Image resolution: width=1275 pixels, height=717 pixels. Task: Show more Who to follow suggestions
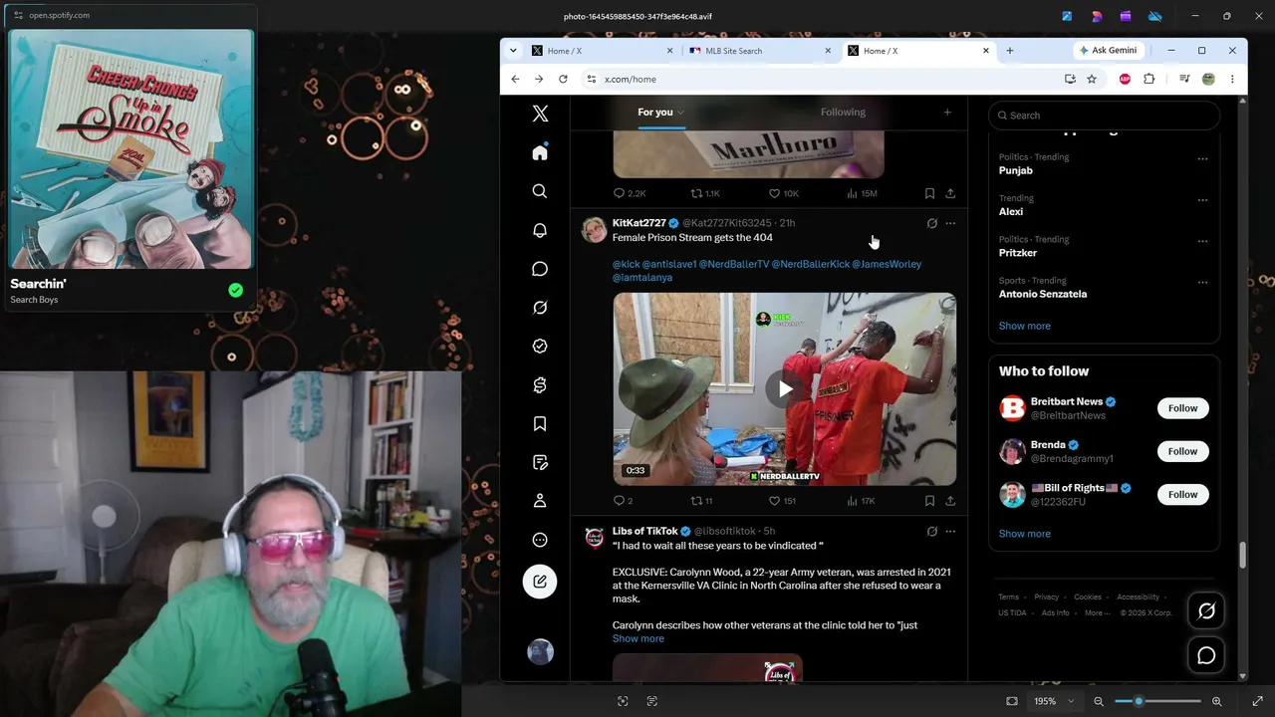[1024, 534]
